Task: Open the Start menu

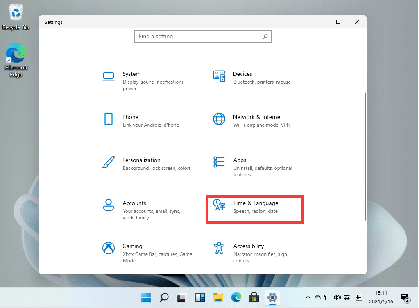Action: [x=146, y=297]
